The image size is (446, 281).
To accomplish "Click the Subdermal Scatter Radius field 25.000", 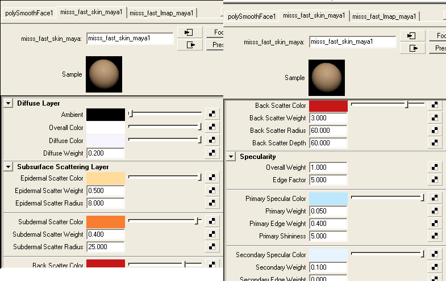I will pyautogui.click(x=106, y=247).
